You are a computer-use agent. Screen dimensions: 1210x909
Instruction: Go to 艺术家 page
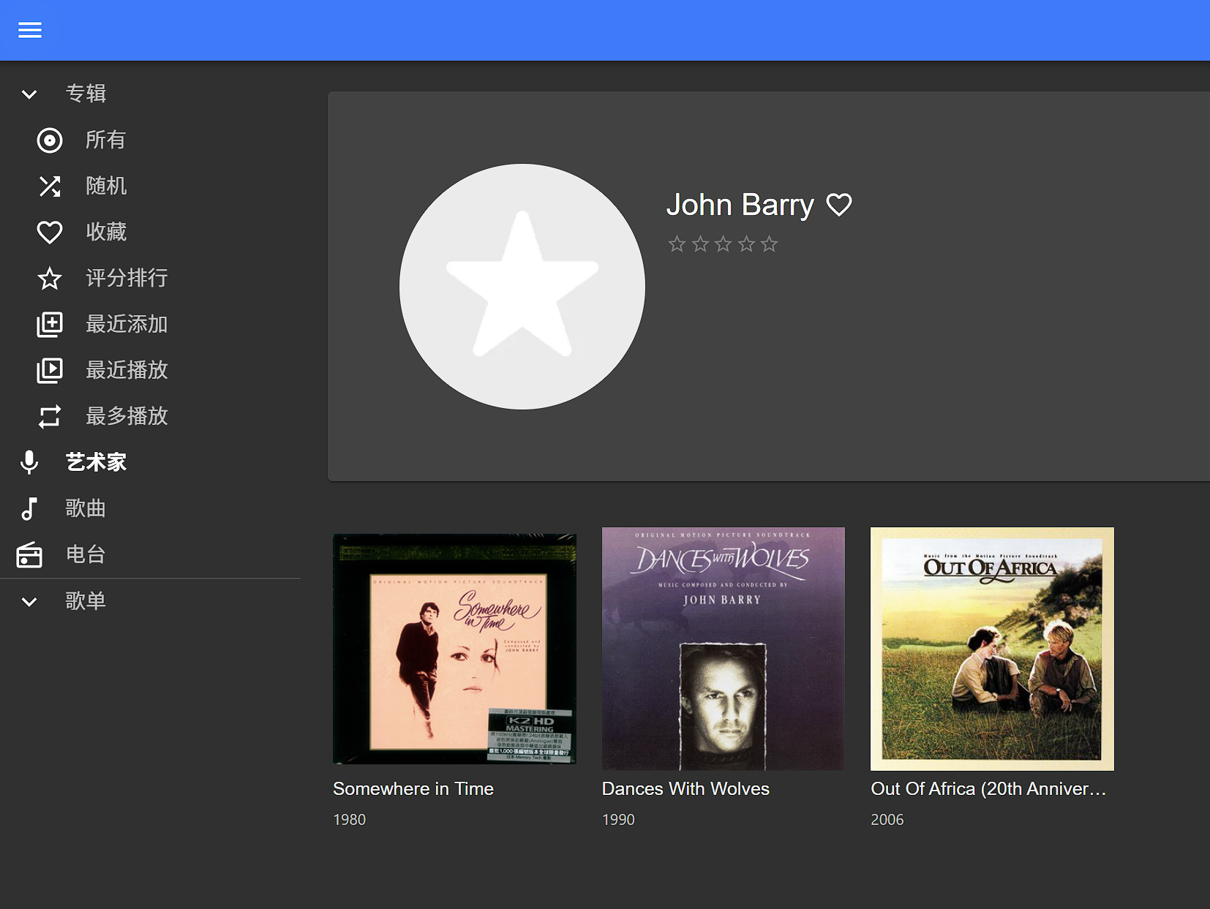96,462
